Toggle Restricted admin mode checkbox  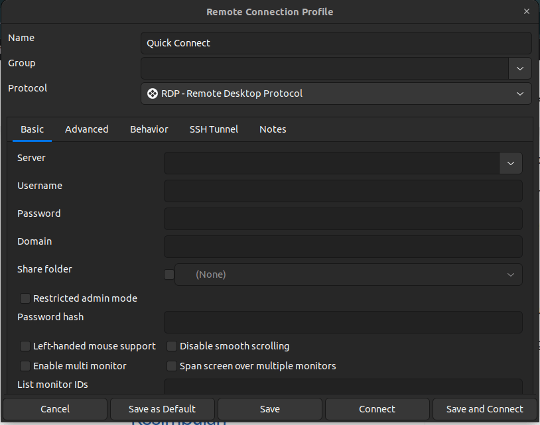coord(25,298)
